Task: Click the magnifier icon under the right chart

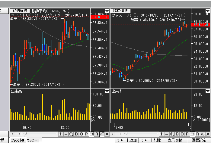Action: (x=172, y=134)
